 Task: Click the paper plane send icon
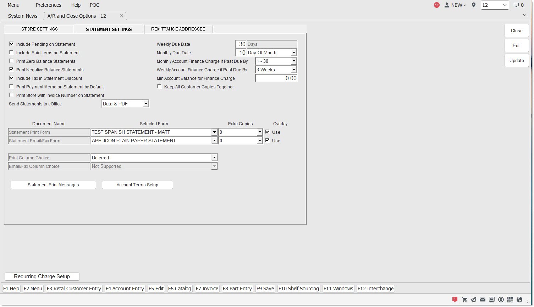point(473,300)
